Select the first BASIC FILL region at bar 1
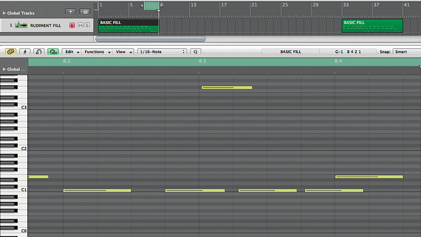421x237 pixels. (x=128, y=26)
